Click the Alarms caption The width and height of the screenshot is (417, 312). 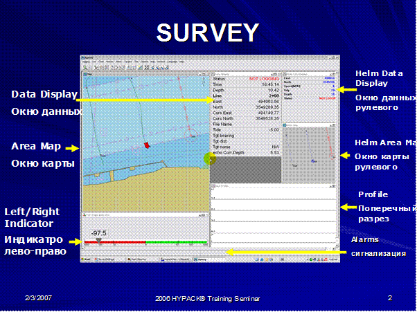click(x=365, y=240)
